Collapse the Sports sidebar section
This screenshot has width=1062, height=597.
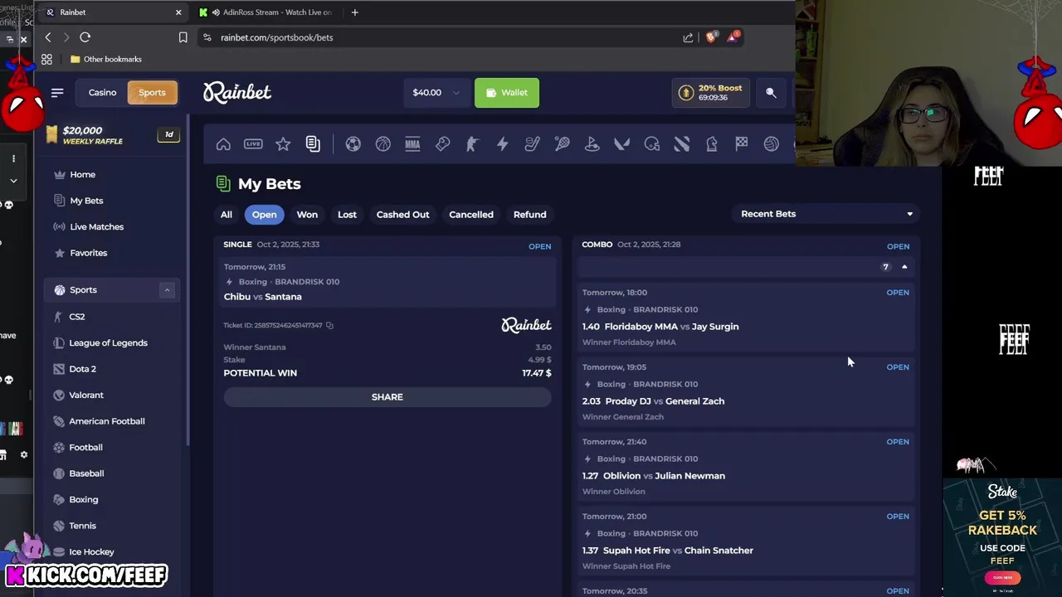click(x=167, y=290)
